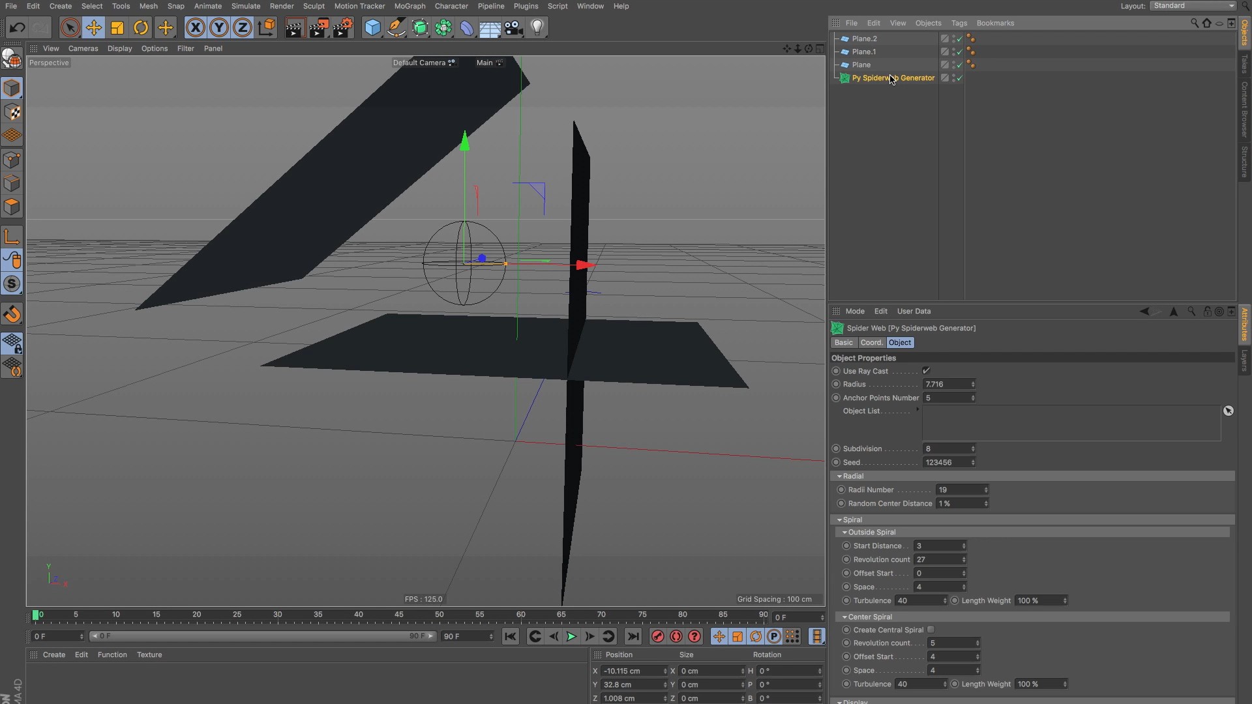The width and height of the screenshot is (1252, 704).
Task: Add a Light object via bulb icon
Action: tap(537, 28)
